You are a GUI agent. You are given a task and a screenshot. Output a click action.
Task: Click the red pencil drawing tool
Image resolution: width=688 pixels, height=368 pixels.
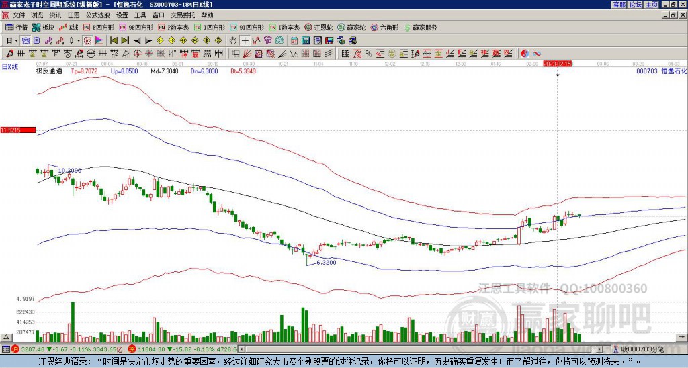coord(9,54)
